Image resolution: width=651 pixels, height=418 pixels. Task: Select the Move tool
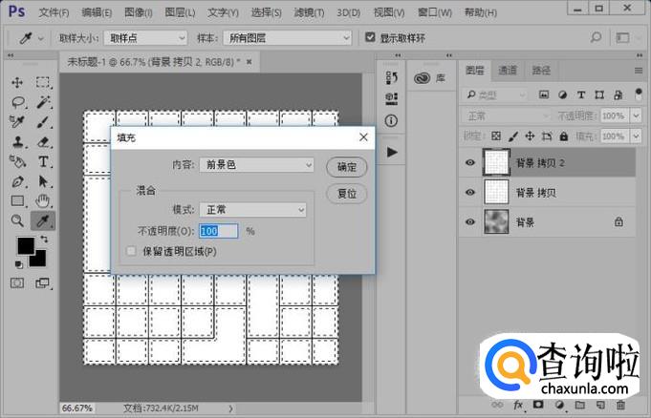pos(17,83)
